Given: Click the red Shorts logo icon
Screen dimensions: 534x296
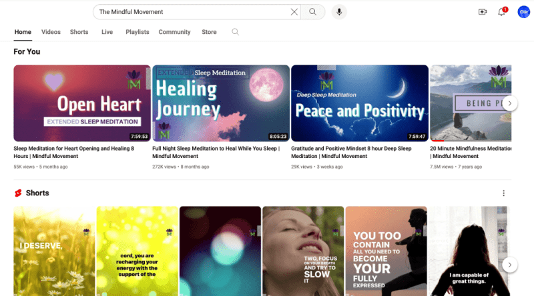Looking at the screenshot, I should tap(18, 193).
